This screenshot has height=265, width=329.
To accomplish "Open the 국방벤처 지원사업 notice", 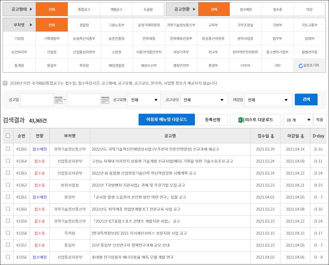I will (x=138, y=185).
